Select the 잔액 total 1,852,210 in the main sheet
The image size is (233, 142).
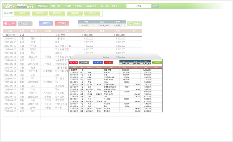(x=118, y=26)
